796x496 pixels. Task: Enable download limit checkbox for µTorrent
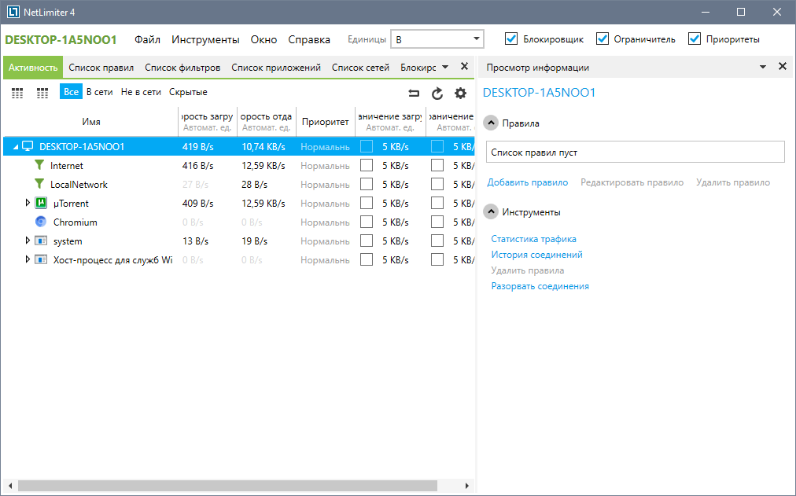point(367,204)
